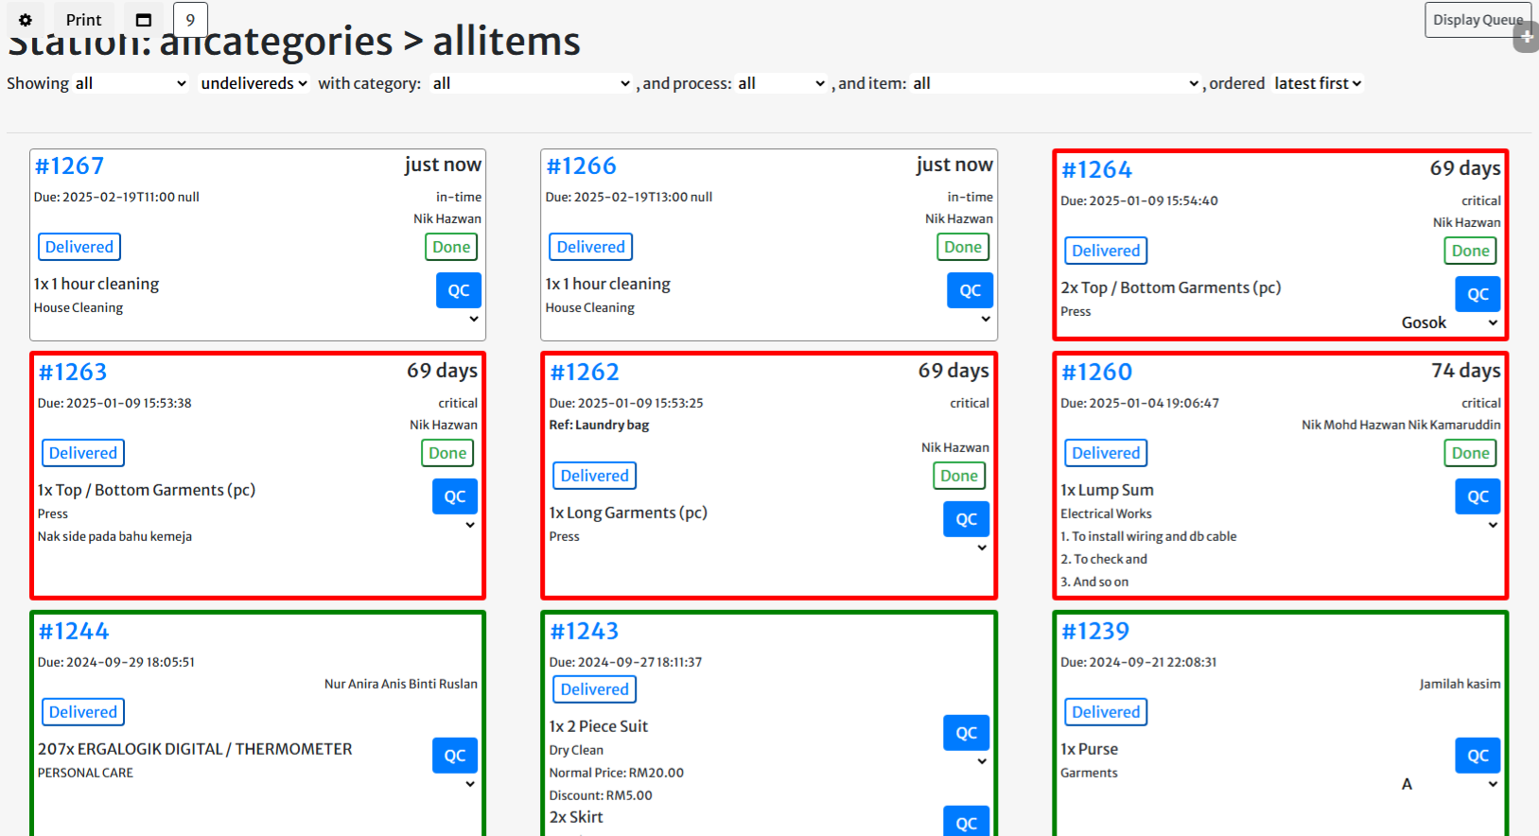Click QC for order #1267 cleaning

(x=459, y=290)
